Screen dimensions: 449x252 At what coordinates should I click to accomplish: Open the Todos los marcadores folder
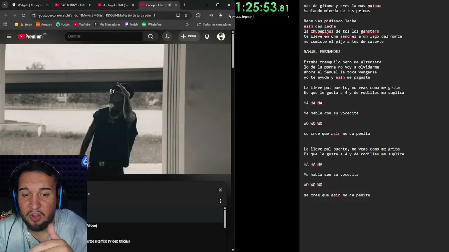point(214,24)
